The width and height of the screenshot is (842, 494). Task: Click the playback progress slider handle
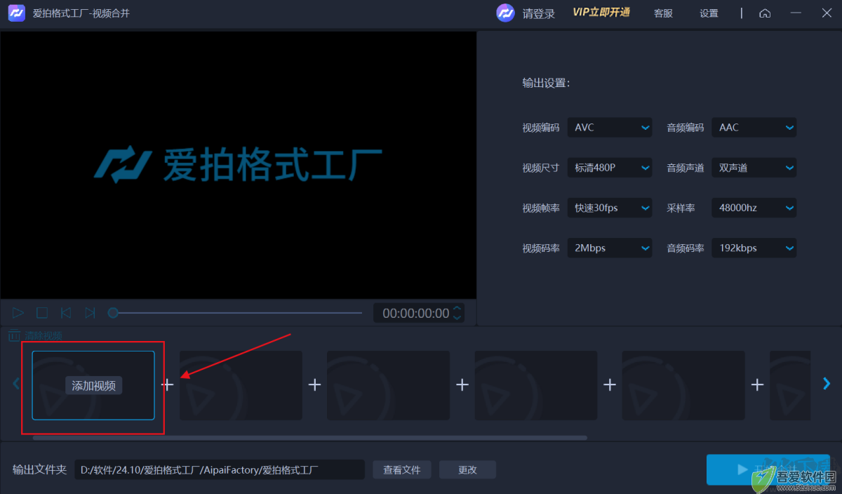point(113,313)
